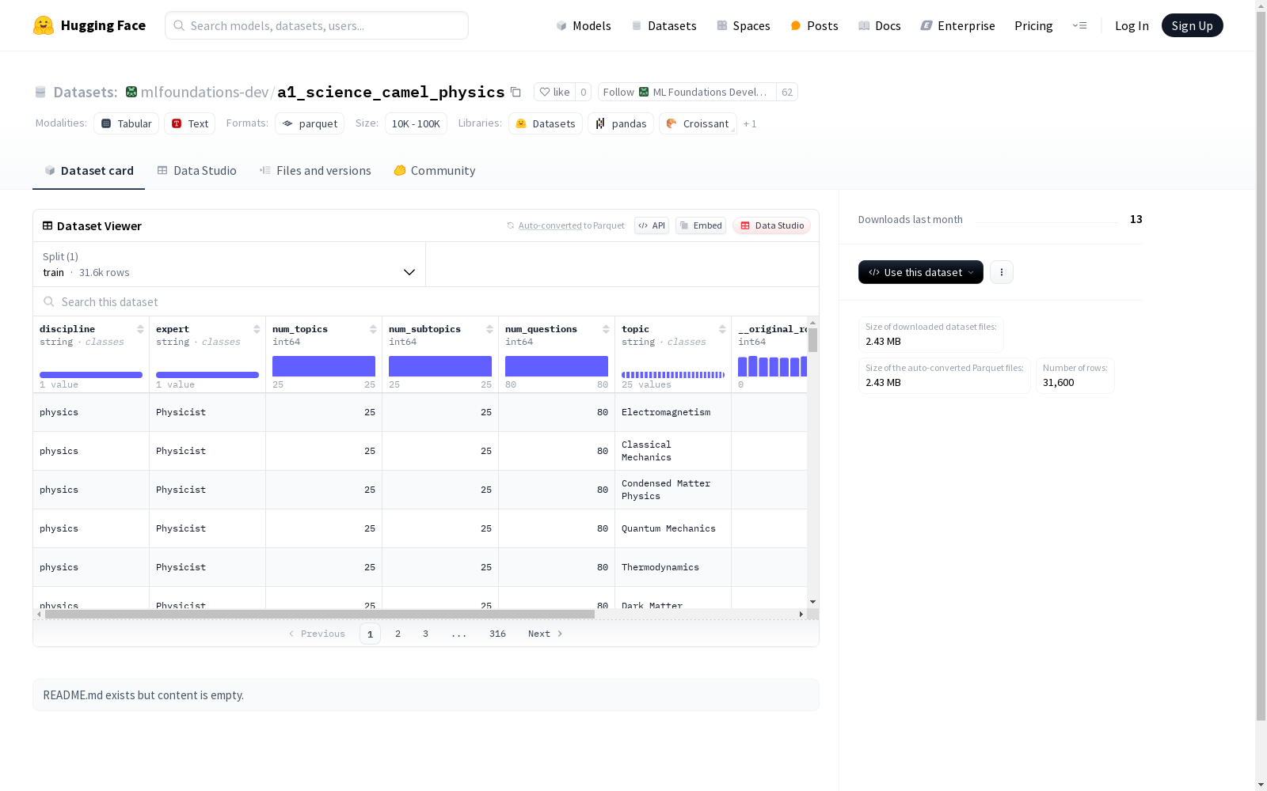Viewport: 1267px width, 791px height.
Task: Expand the Split train dropdown
Action: point(230,264)
